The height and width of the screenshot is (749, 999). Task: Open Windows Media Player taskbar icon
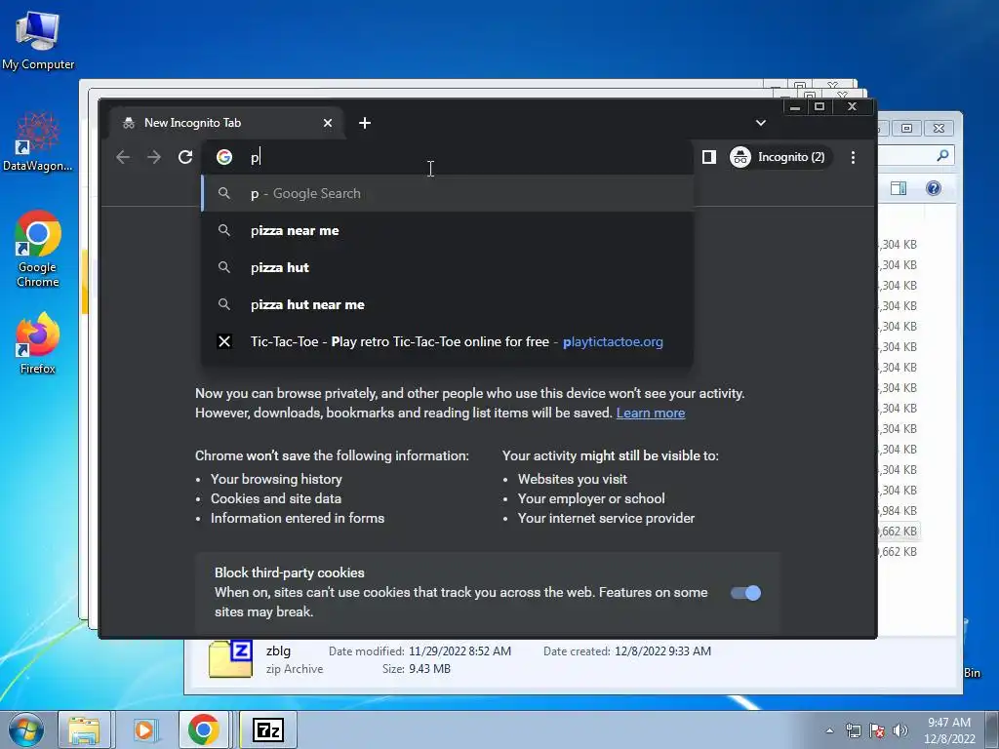tap(144, 729)
